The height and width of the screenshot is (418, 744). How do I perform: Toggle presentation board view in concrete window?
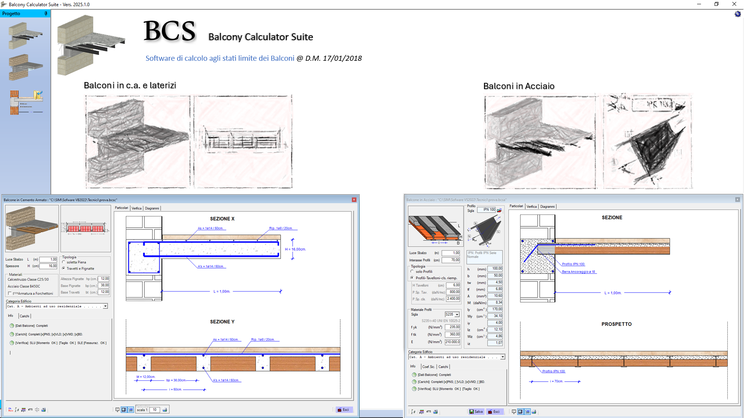[117, 409]
